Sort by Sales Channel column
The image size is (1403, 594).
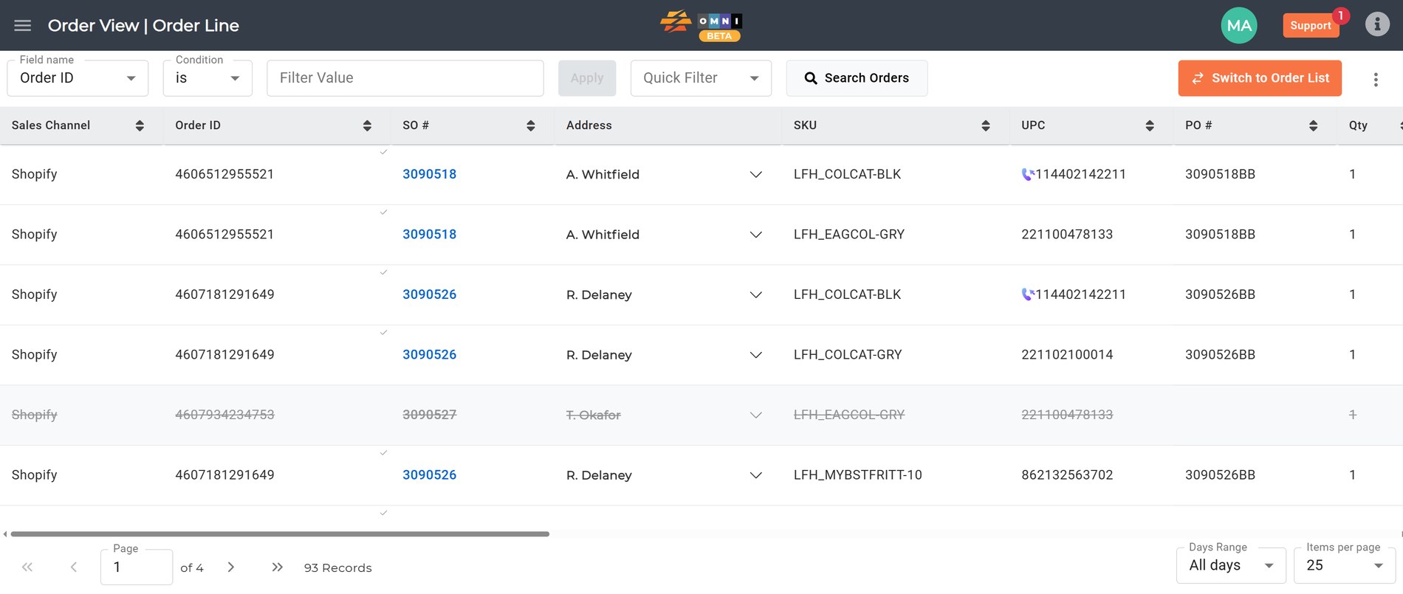pyautogui.click(x=140, y=125)
